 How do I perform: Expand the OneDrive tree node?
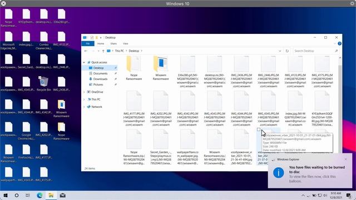(84, 92)
